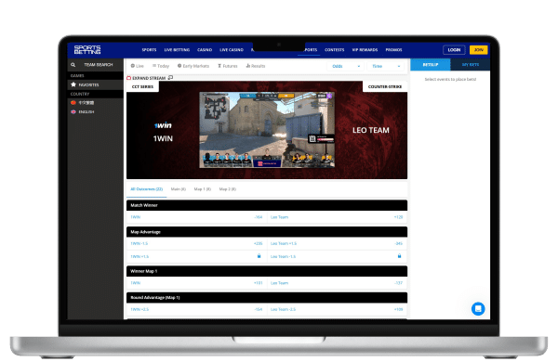Viewport: 558px width, 362px height.
Task: Collapse the Winner Map 1 section header
Action: pyautogui.click(x=267, y=271)
